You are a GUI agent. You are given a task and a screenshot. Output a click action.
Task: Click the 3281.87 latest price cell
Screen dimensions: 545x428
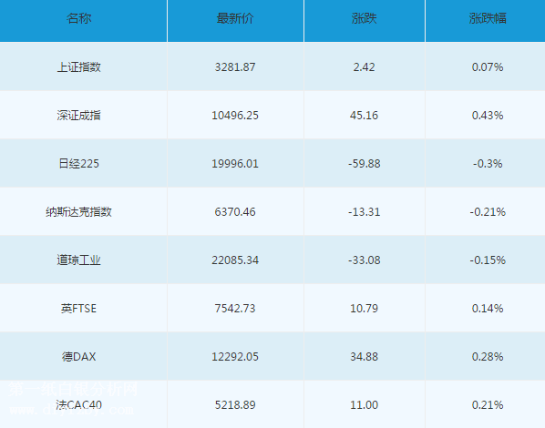click(235, 66)
